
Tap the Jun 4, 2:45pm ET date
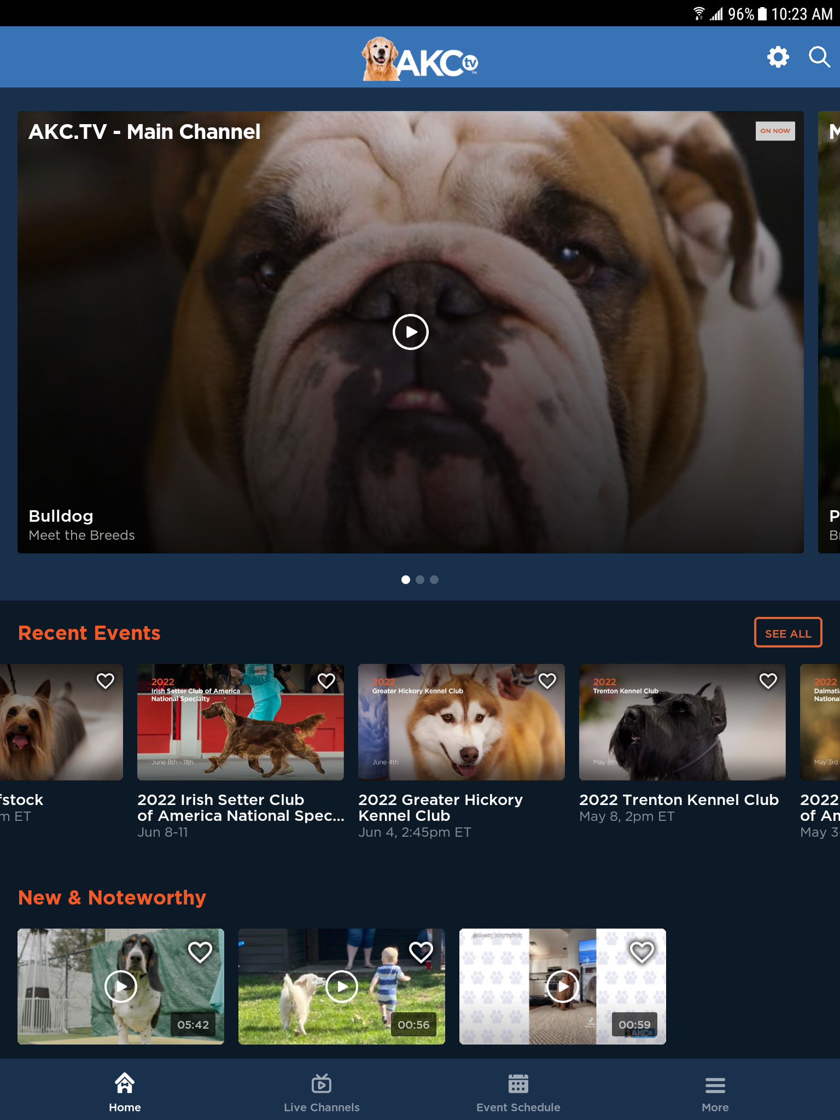[415, 832]
